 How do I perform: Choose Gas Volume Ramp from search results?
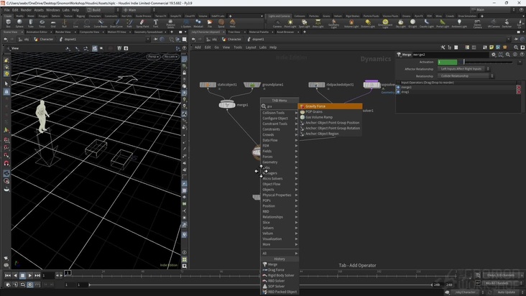[330, 117]
